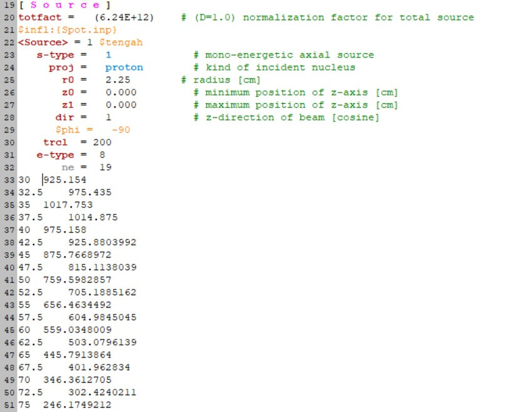Image resolution: width=506 pixels, height=412 pixels.
Task: Click the "[ S o u r c e ]" section header
Action: click(x=64, y=5)
